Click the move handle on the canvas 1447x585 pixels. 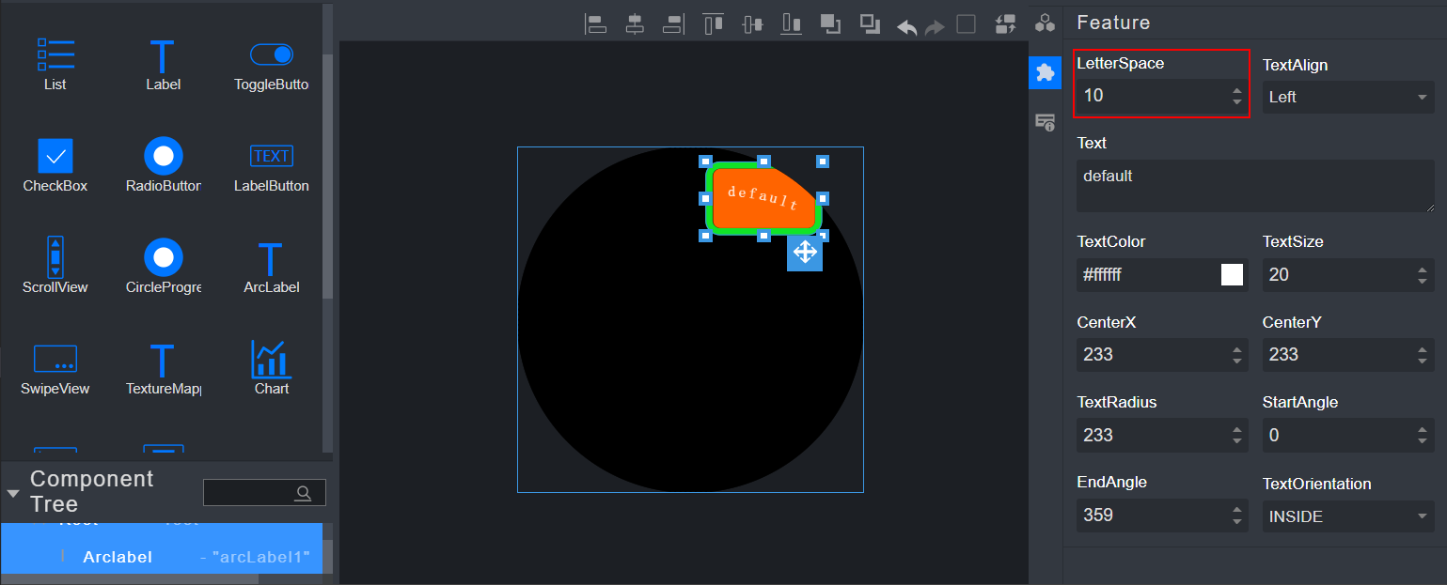coord(805,253)
